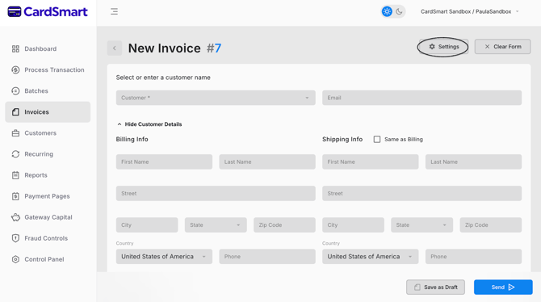
Task: Select Invoices in sidebar
Action: [x=48, y=111]
